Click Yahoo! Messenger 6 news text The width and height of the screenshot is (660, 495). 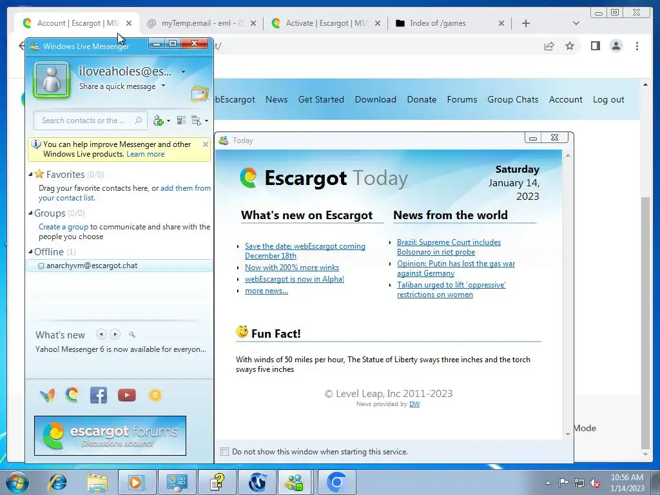pyautogui.click(x=121, y=349)
